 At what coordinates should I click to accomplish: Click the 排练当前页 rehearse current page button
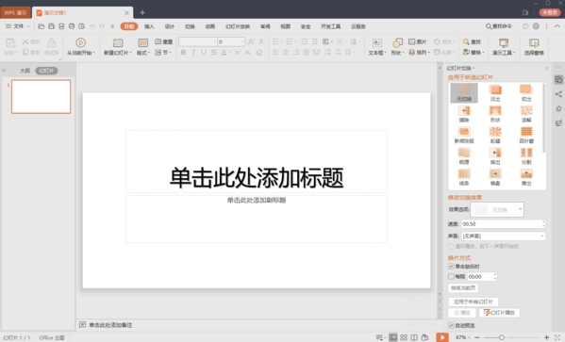pos(463,288)
